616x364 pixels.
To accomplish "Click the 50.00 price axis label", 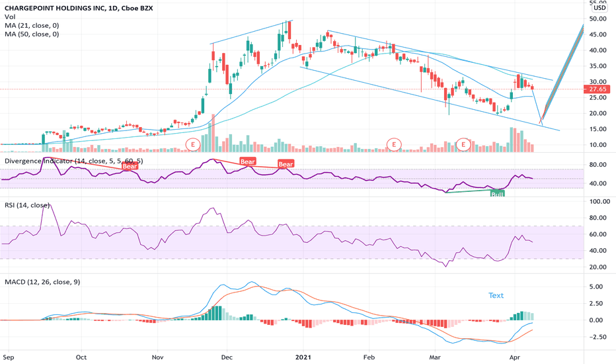I will [598, 19].
